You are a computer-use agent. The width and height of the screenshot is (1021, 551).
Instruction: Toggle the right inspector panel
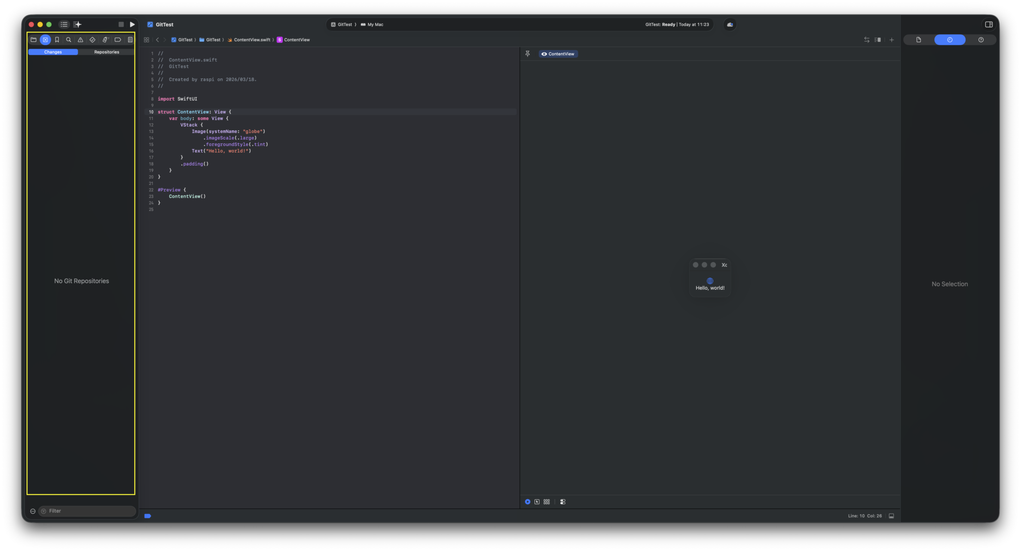(x=989, y=24)
